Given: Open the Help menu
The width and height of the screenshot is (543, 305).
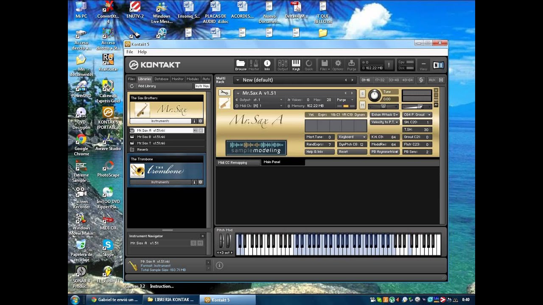Looking at the screenshot, I should pos(142,52).
